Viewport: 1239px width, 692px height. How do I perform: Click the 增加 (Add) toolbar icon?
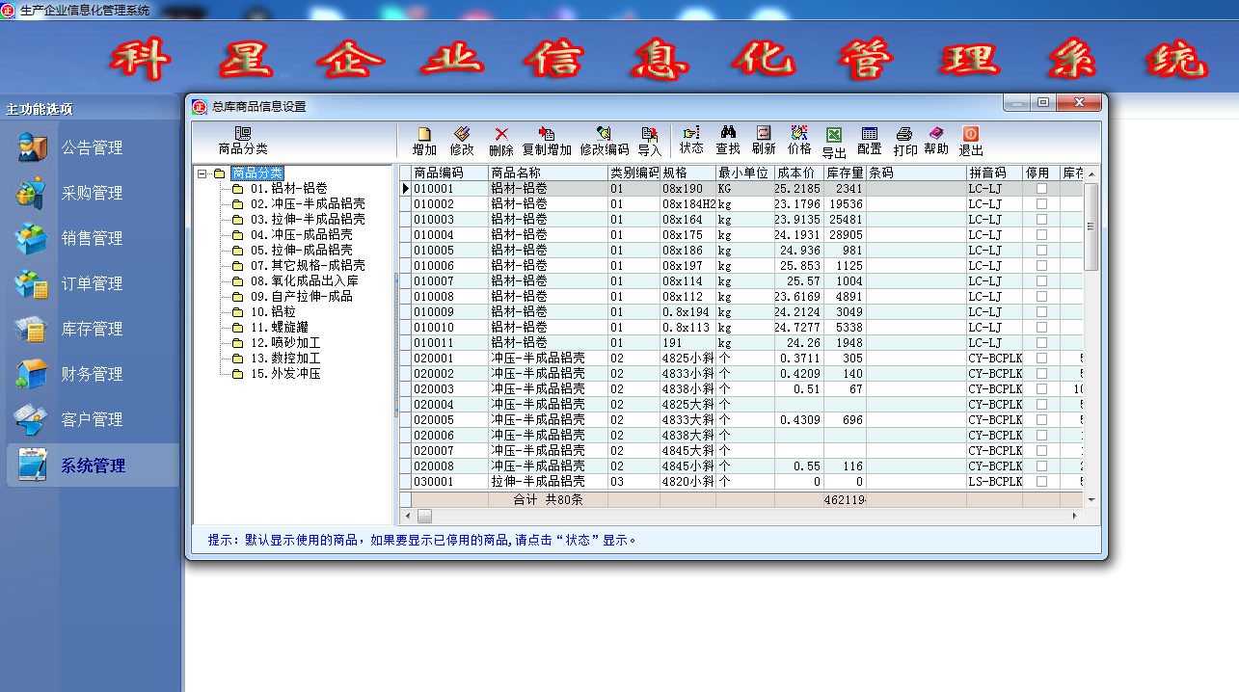pyautogui.click(x=424, y=141)
